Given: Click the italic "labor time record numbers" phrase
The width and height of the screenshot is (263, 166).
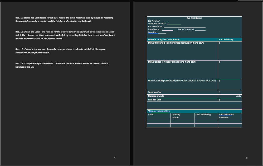Looking at the screenshot, I should click(x=95, y=35).
